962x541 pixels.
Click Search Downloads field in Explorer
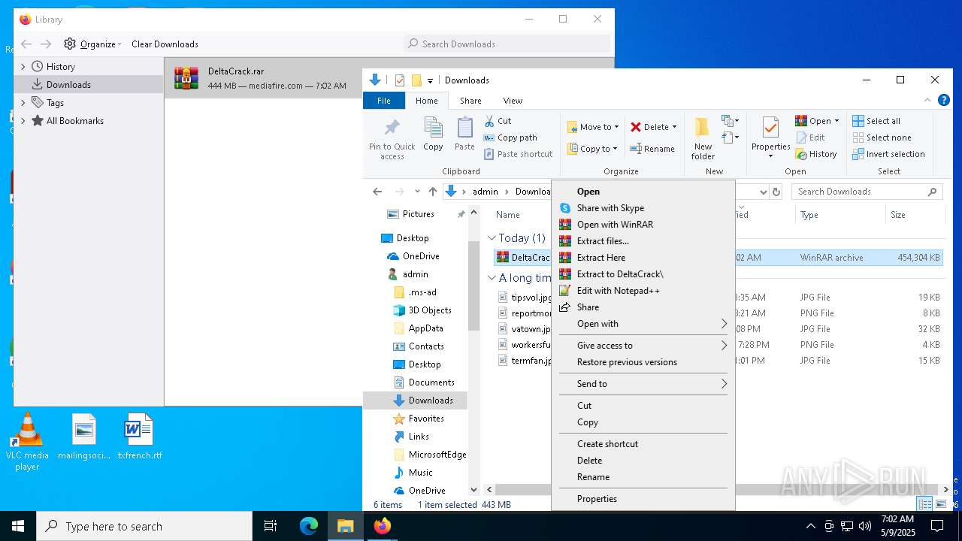point(867,192)
